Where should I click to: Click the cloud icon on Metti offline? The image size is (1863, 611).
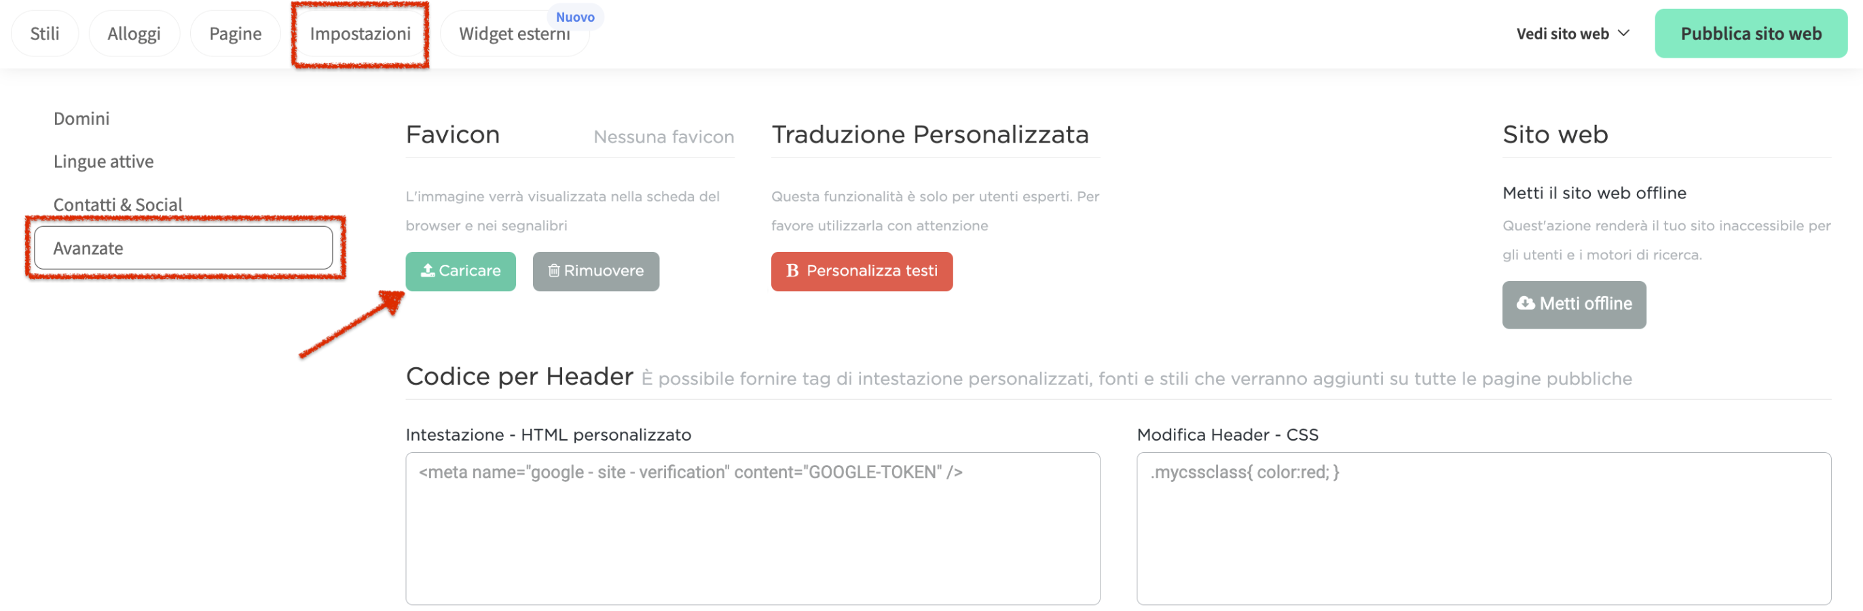point(1526,303)
